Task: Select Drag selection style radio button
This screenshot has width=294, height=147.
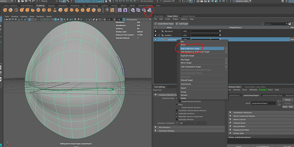Action: point(177,105)
